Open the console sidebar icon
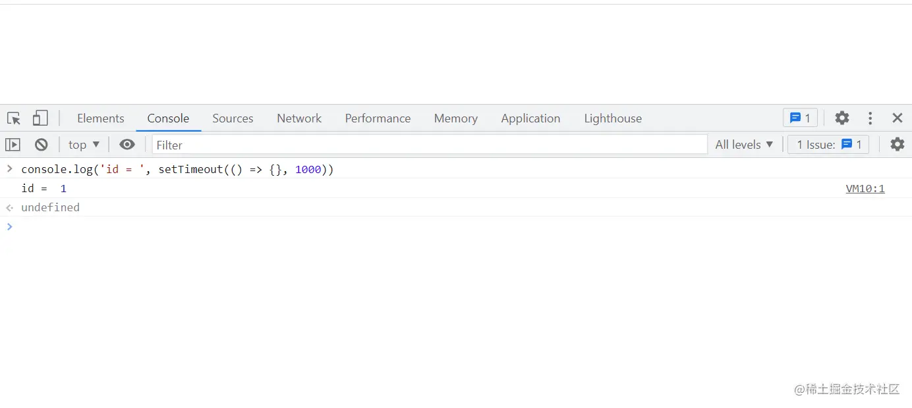912x408 pixels. (13, 144)
